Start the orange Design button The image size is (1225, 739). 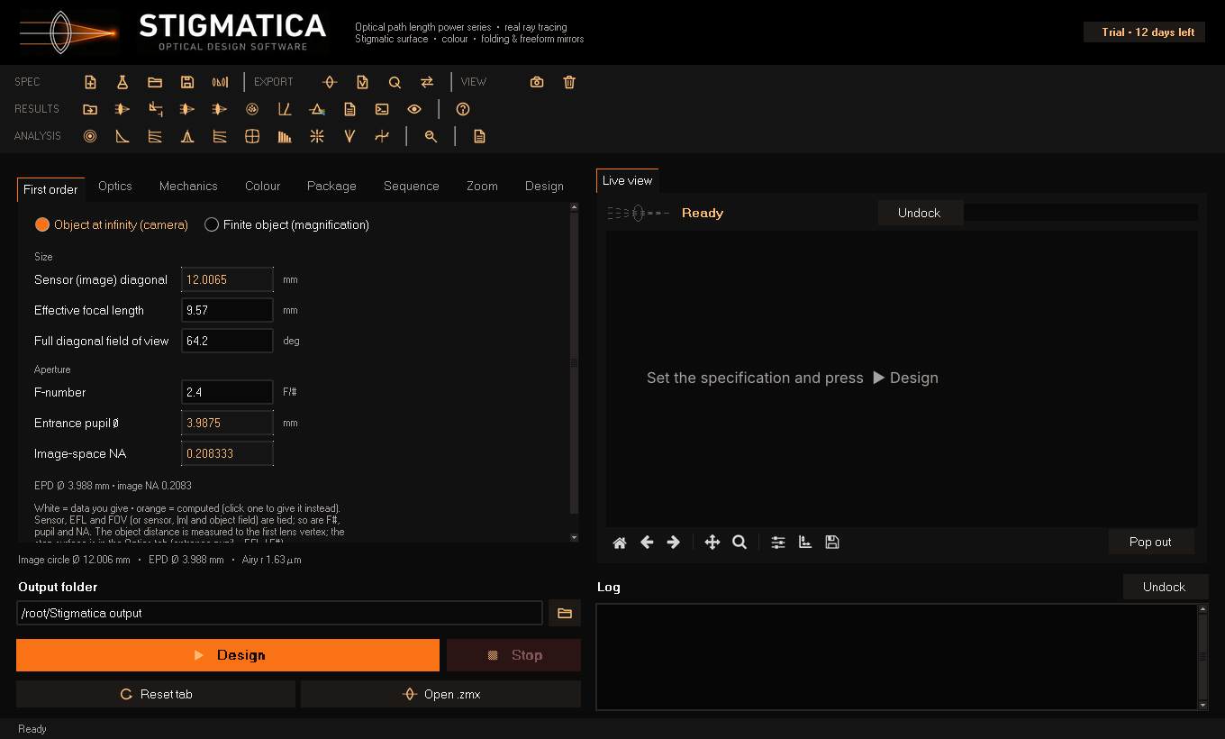tap(228, 655)
